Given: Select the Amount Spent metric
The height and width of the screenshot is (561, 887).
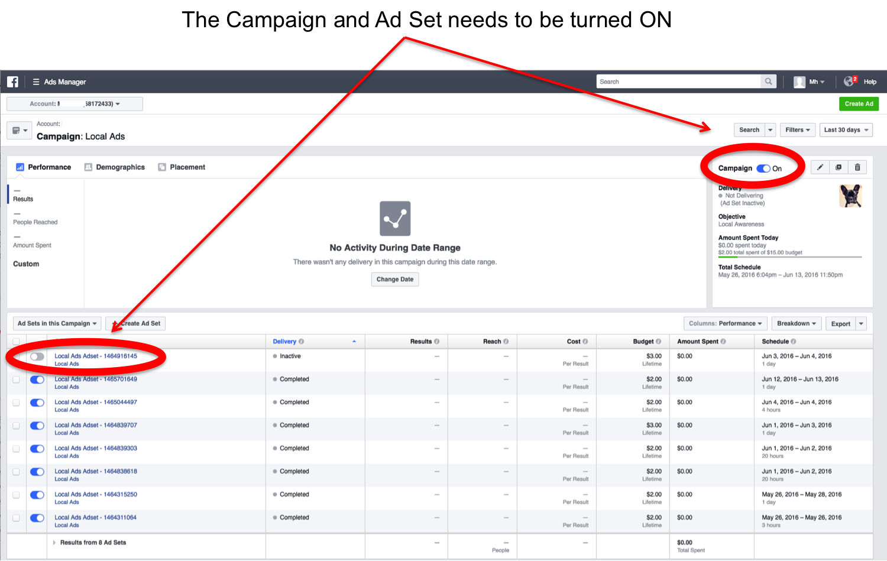Looking at the screenshot, I should tap(32, 242).
